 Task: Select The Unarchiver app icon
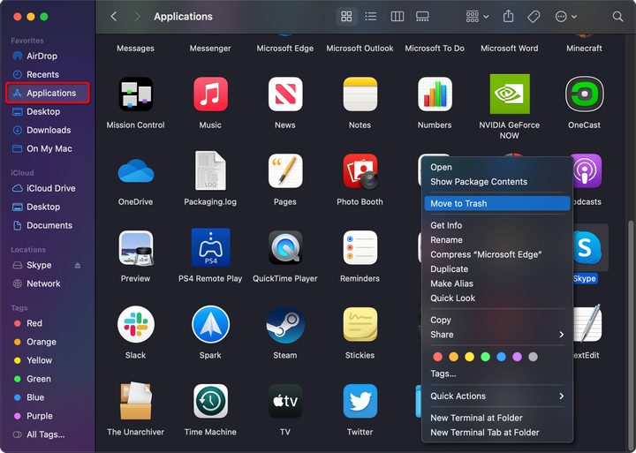[x=135, y=401]
